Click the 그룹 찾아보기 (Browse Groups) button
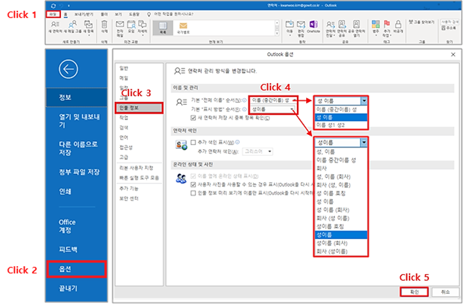464x305 pixels. pyautogui.click(x=422, y=22)
